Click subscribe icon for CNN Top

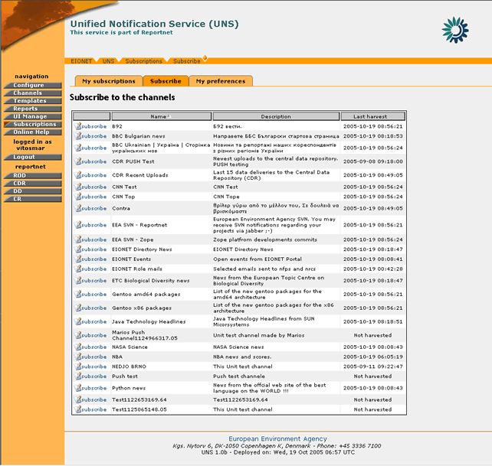78,197
